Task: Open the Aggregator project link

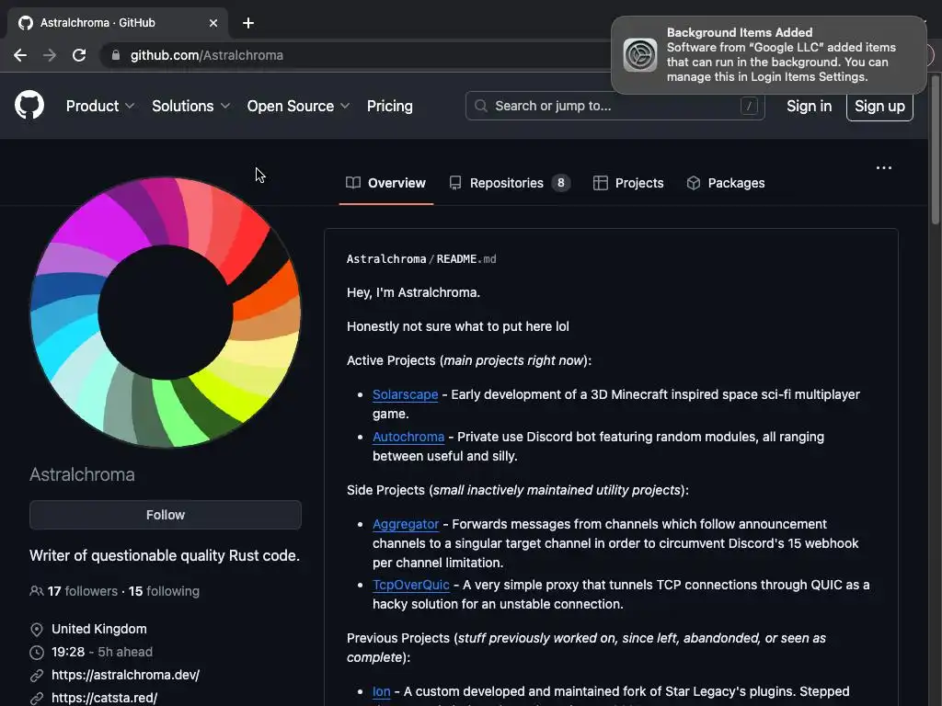Action: 406,524
